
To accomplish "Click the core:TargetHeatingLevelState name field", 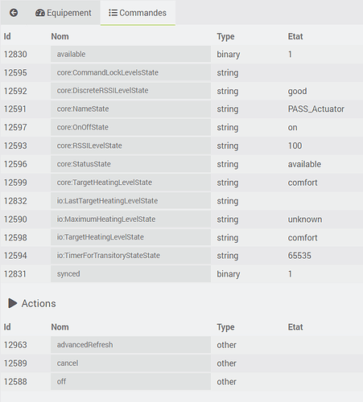I will 130,183.
